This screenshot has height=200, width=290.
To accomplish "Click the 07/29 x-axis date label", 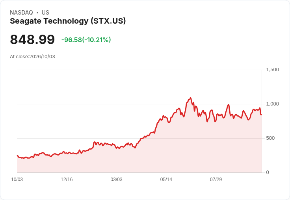I will [x=216, y=180].
